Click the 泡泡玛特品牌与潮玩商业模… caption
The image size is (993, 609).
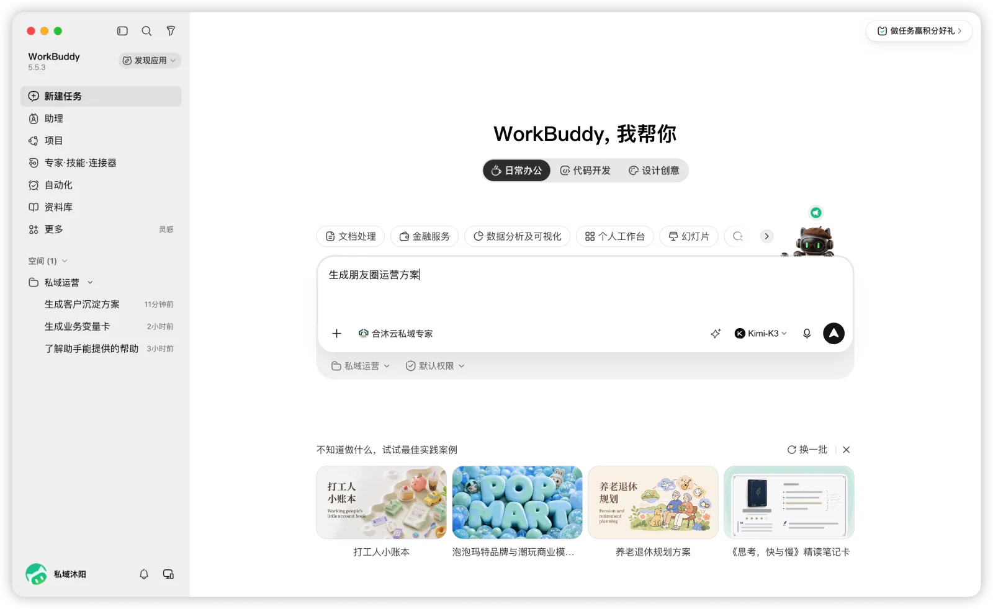point(513,552)
